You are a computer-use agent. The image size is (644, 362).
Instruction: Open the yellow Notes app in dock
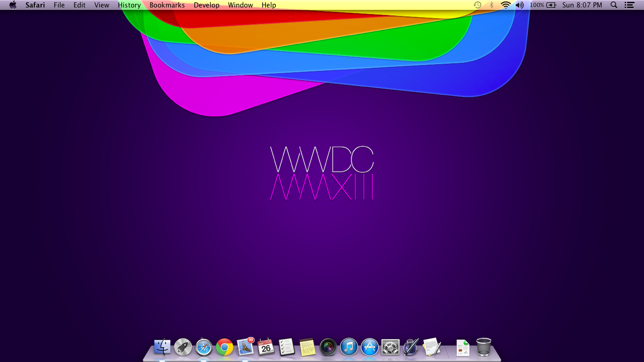[307, 347]
